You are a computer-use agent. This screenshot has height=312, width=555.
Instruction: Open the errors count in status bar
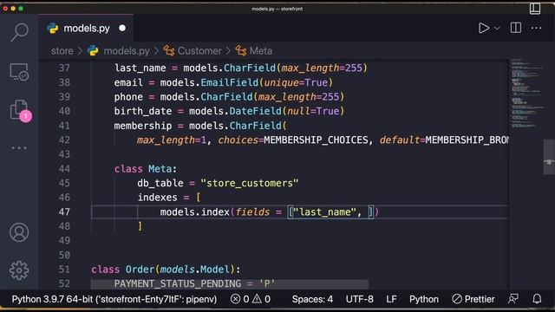click(x=240, y=299)
